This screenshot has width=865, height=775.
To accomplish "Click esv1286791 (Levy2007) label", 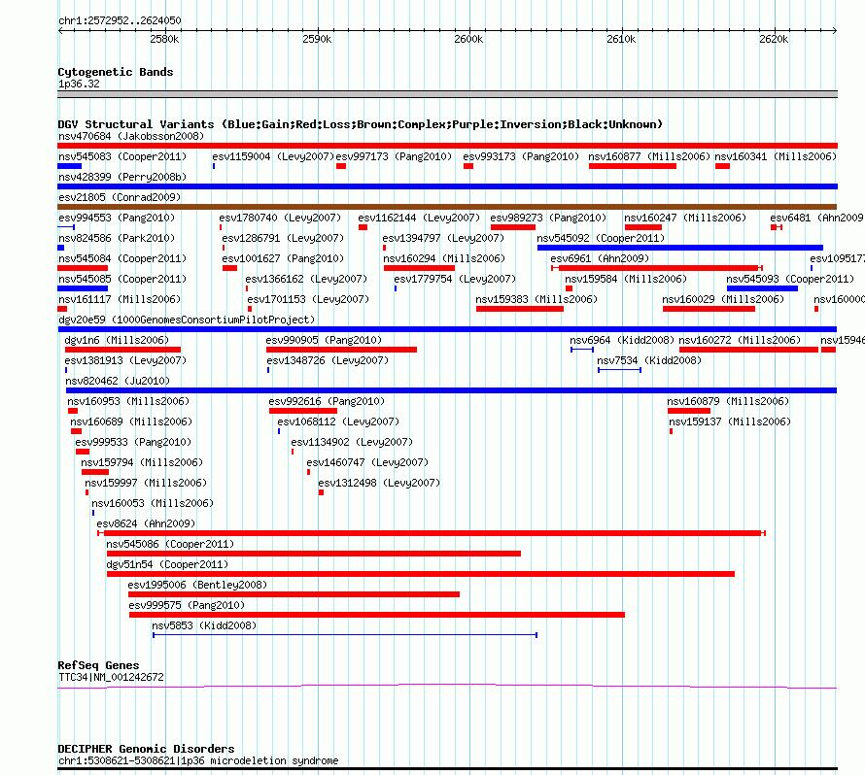I will point(283,238).
